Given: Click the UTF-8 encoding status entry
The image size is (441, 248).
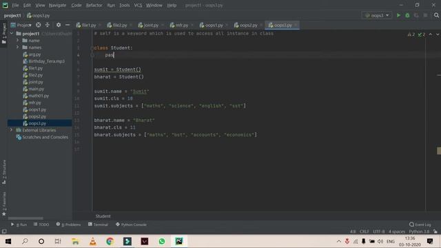Looking at the screenshot, I should (378, 231).
